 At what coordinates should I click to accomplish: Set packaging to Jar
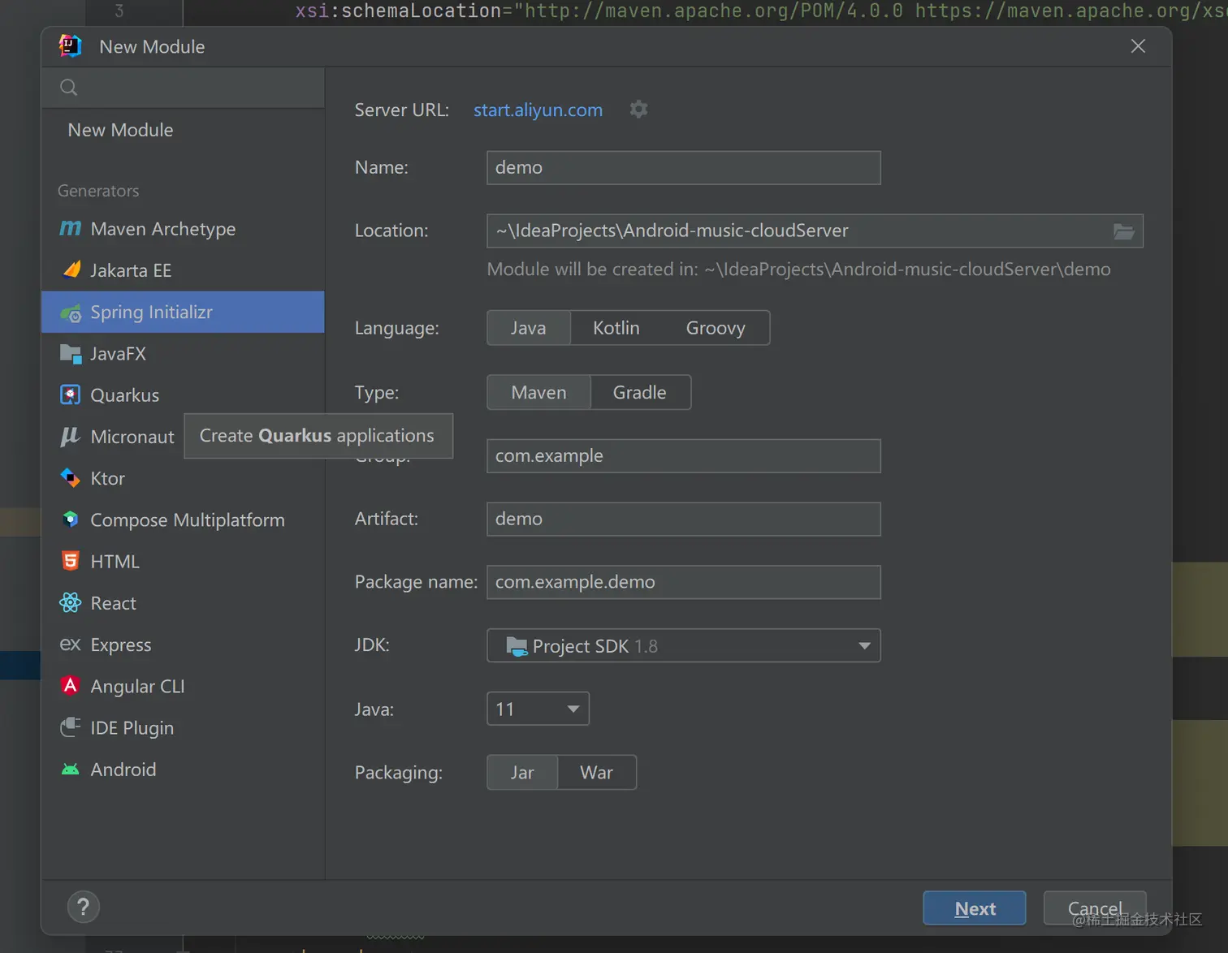[522, 773]
